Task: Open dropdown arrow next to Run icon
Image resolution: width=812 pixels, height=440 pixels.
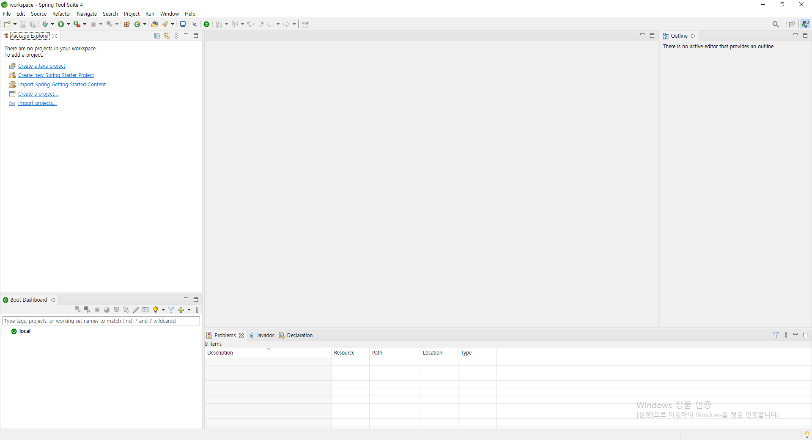Action: [69, 24]
